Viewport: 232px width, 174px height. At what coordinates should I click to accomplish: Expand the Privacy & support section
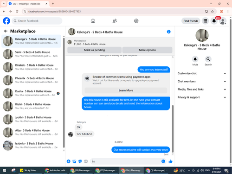(x=202, y=97)
